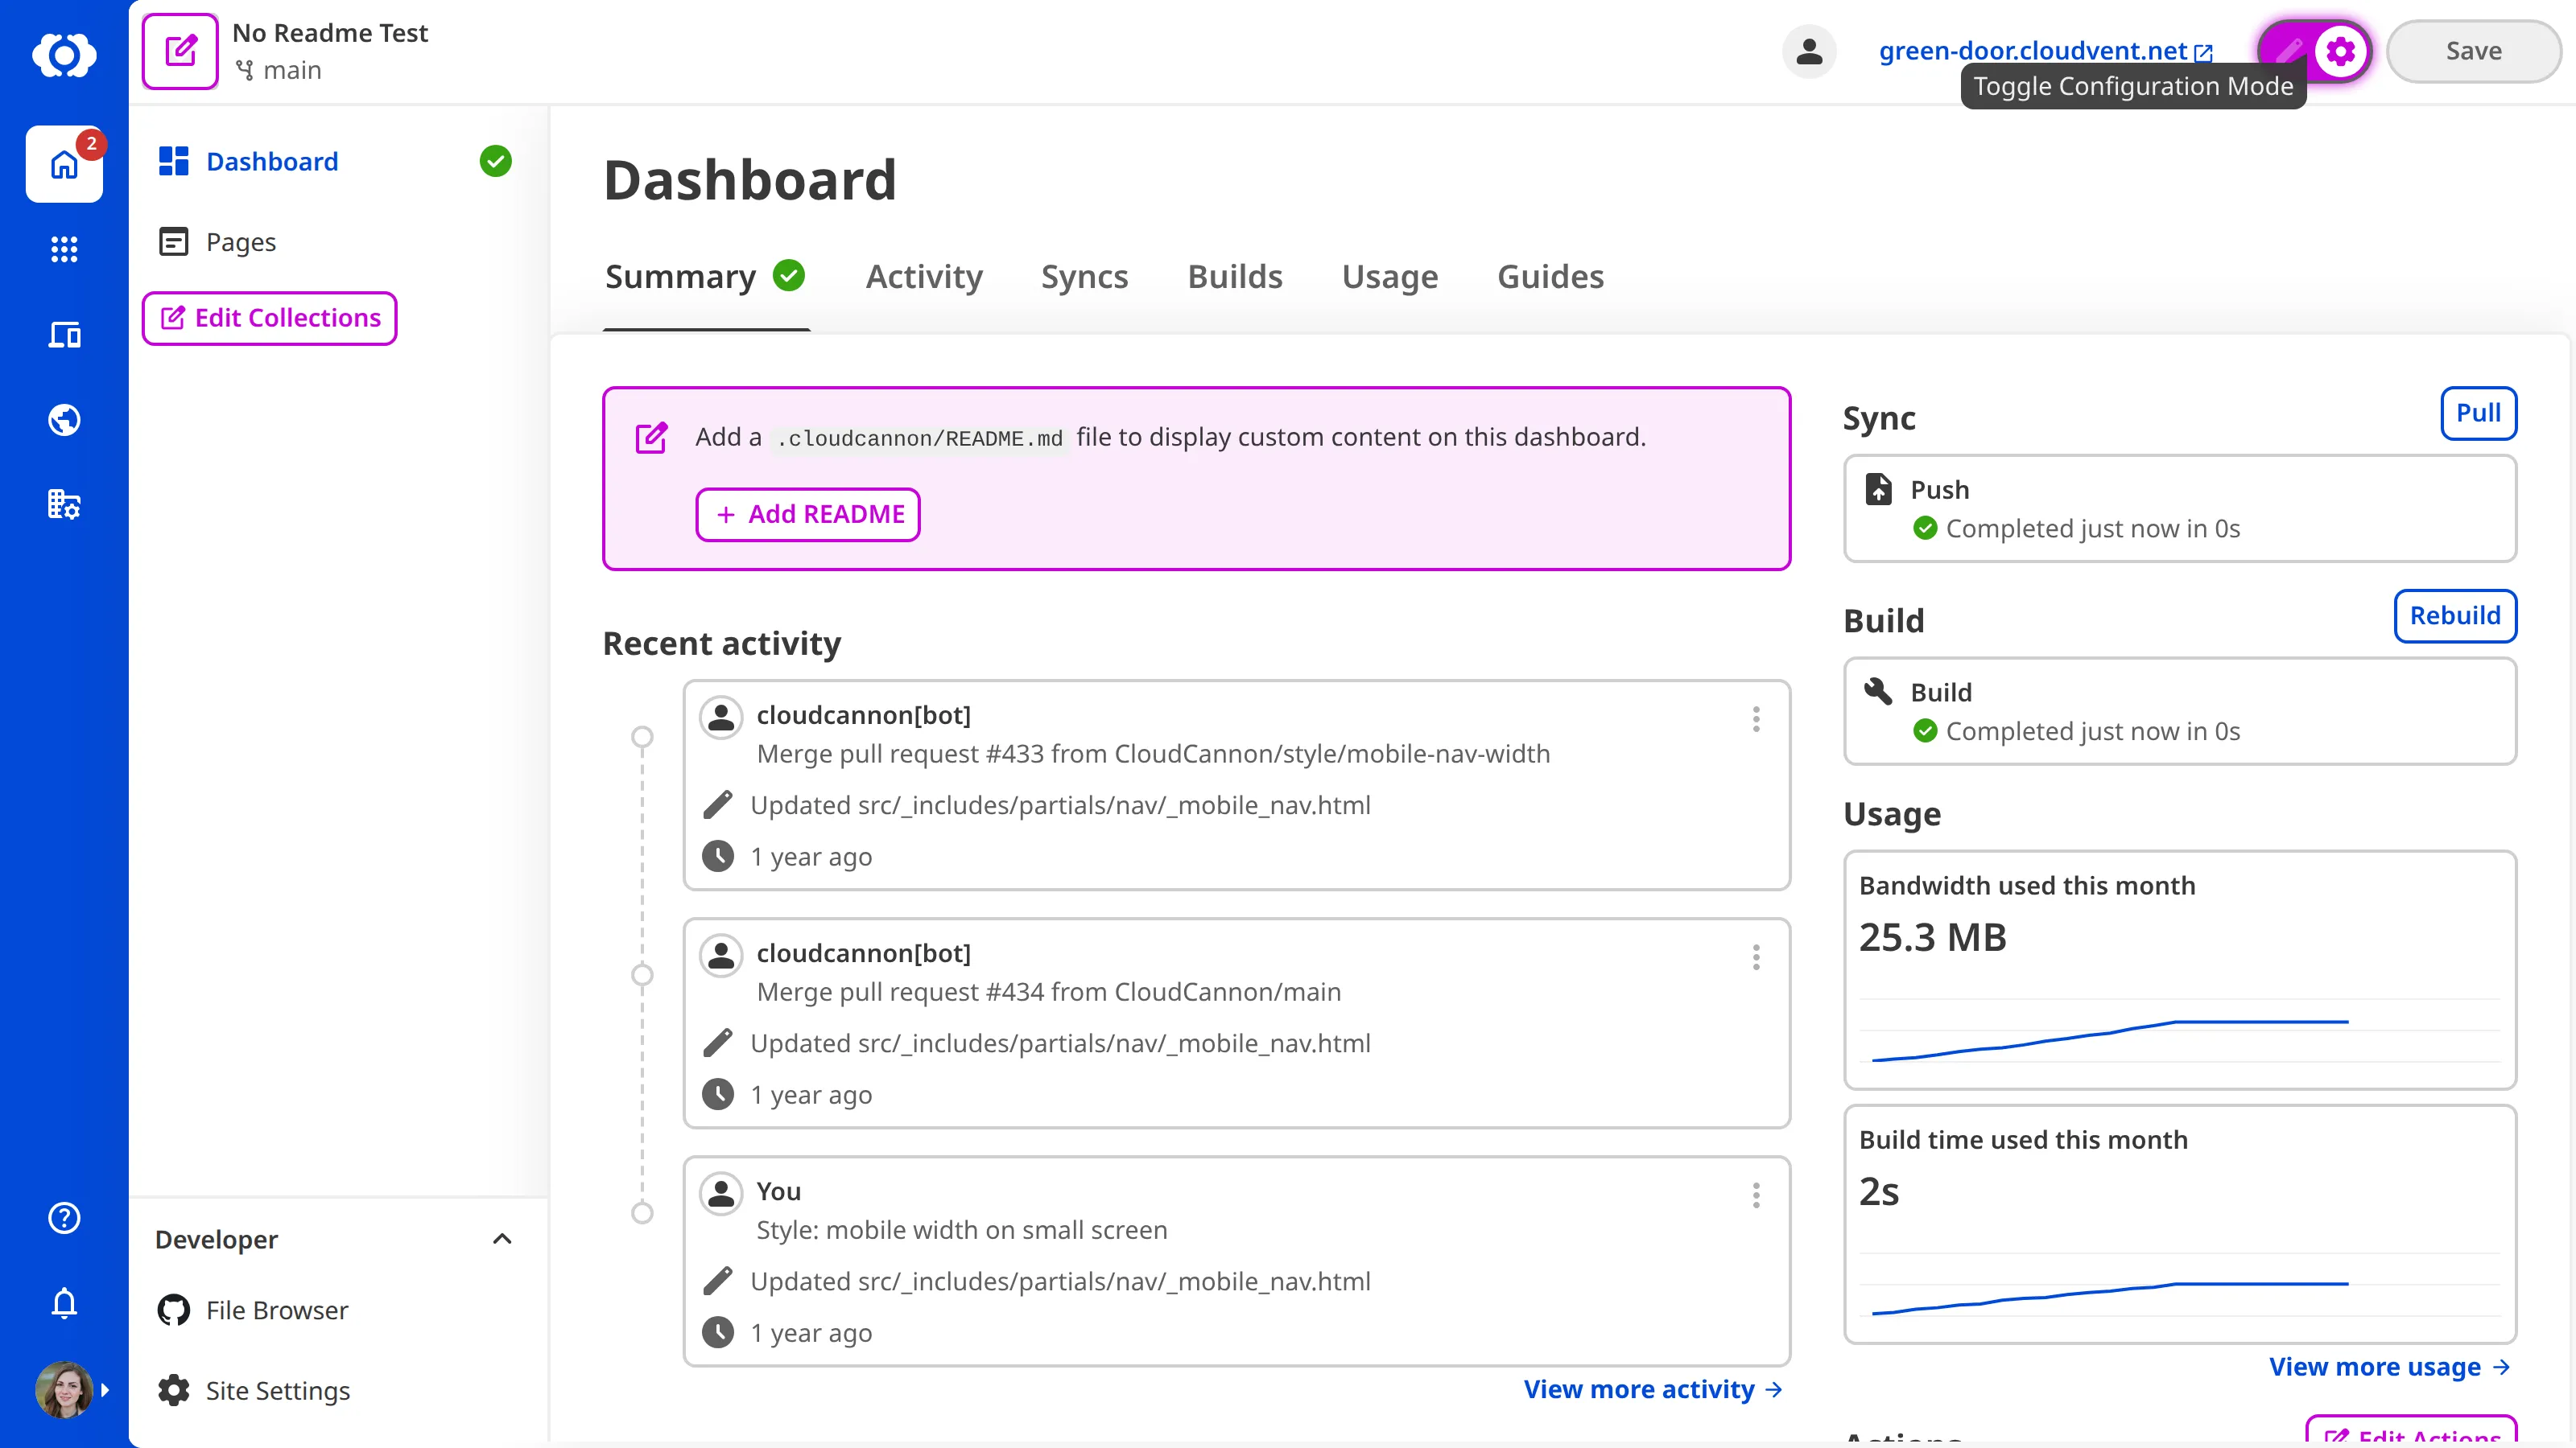Image resolution: width=2576 pixels, height=1448 pixels.
Task: Click the Build wrench icon
Action: coord(1879,690)
